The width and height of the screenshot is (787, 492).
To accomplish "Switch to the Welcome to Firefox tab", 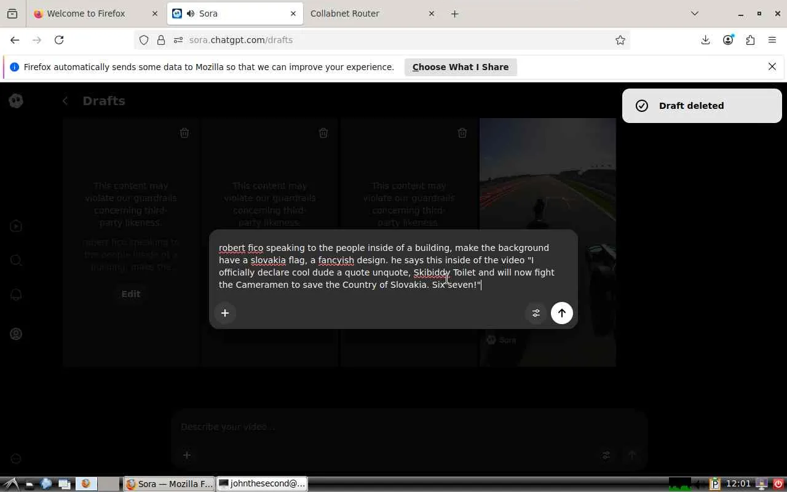I will pos(96,14).
